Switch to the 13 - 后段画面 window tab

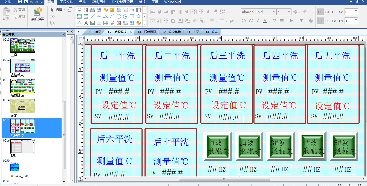(147, 32)
